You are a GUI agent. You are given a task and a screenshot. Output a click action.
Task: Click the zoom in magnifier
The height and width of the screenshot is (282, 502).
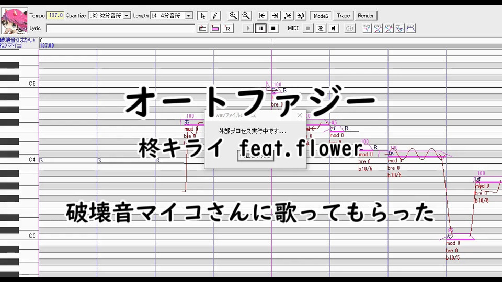coord(233,15)
